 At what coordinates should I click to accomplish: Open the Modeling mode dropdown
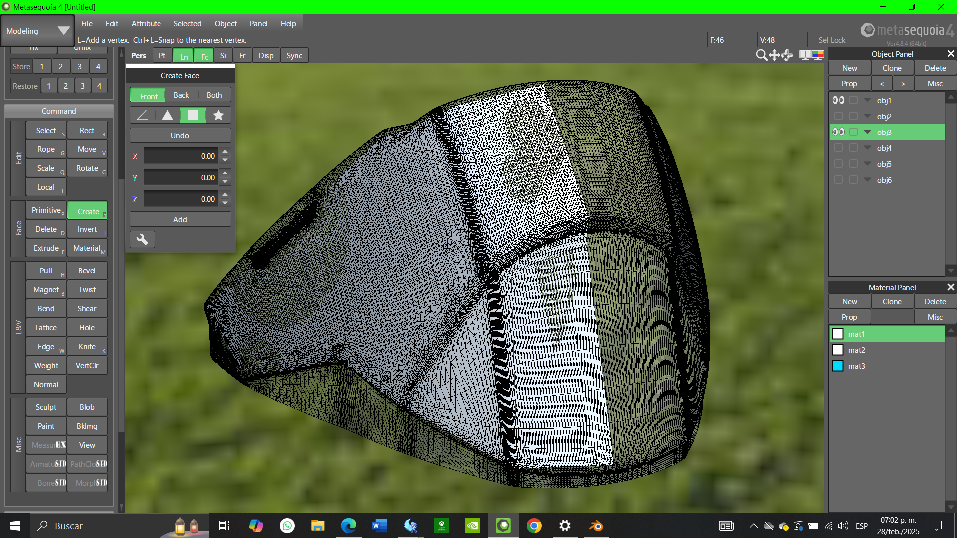point(37,31)
